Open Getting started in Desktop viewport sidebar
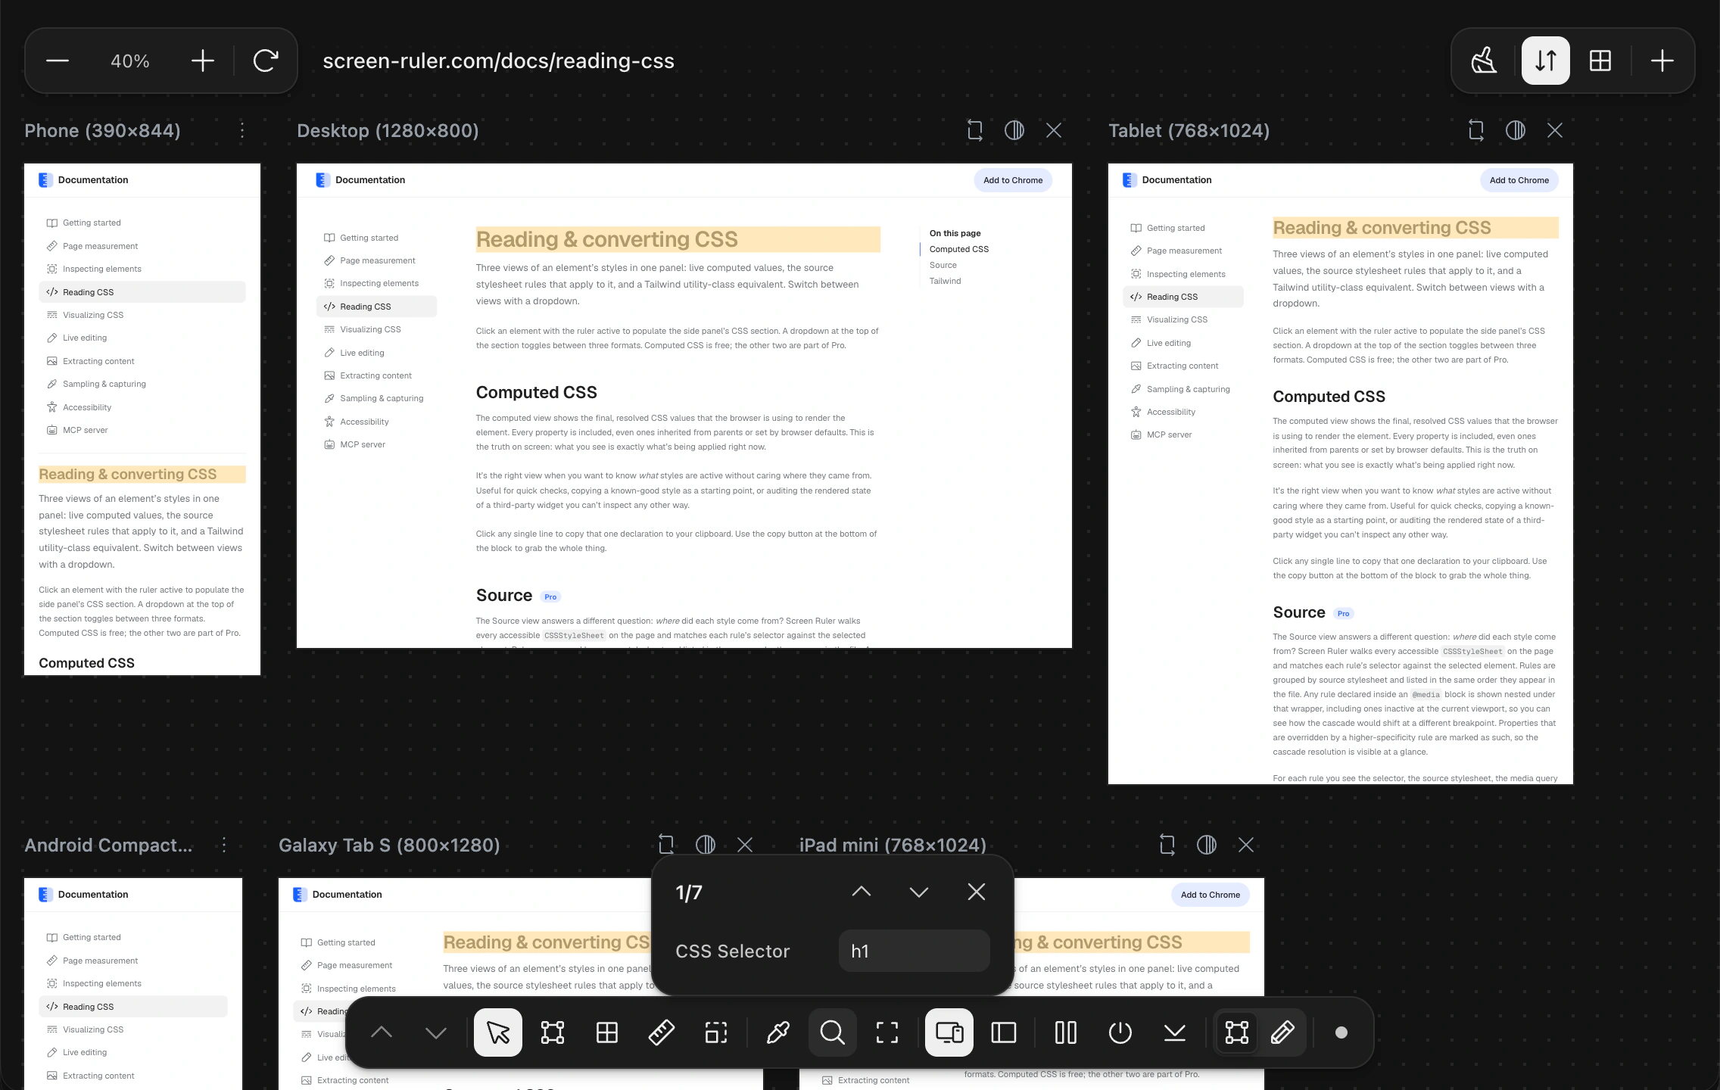1720x1090 pixels. click(376, 238)
